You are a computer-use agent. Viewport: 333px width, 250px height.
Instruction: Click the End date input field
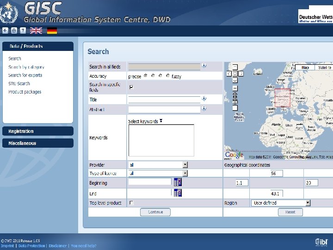[150, 193]
